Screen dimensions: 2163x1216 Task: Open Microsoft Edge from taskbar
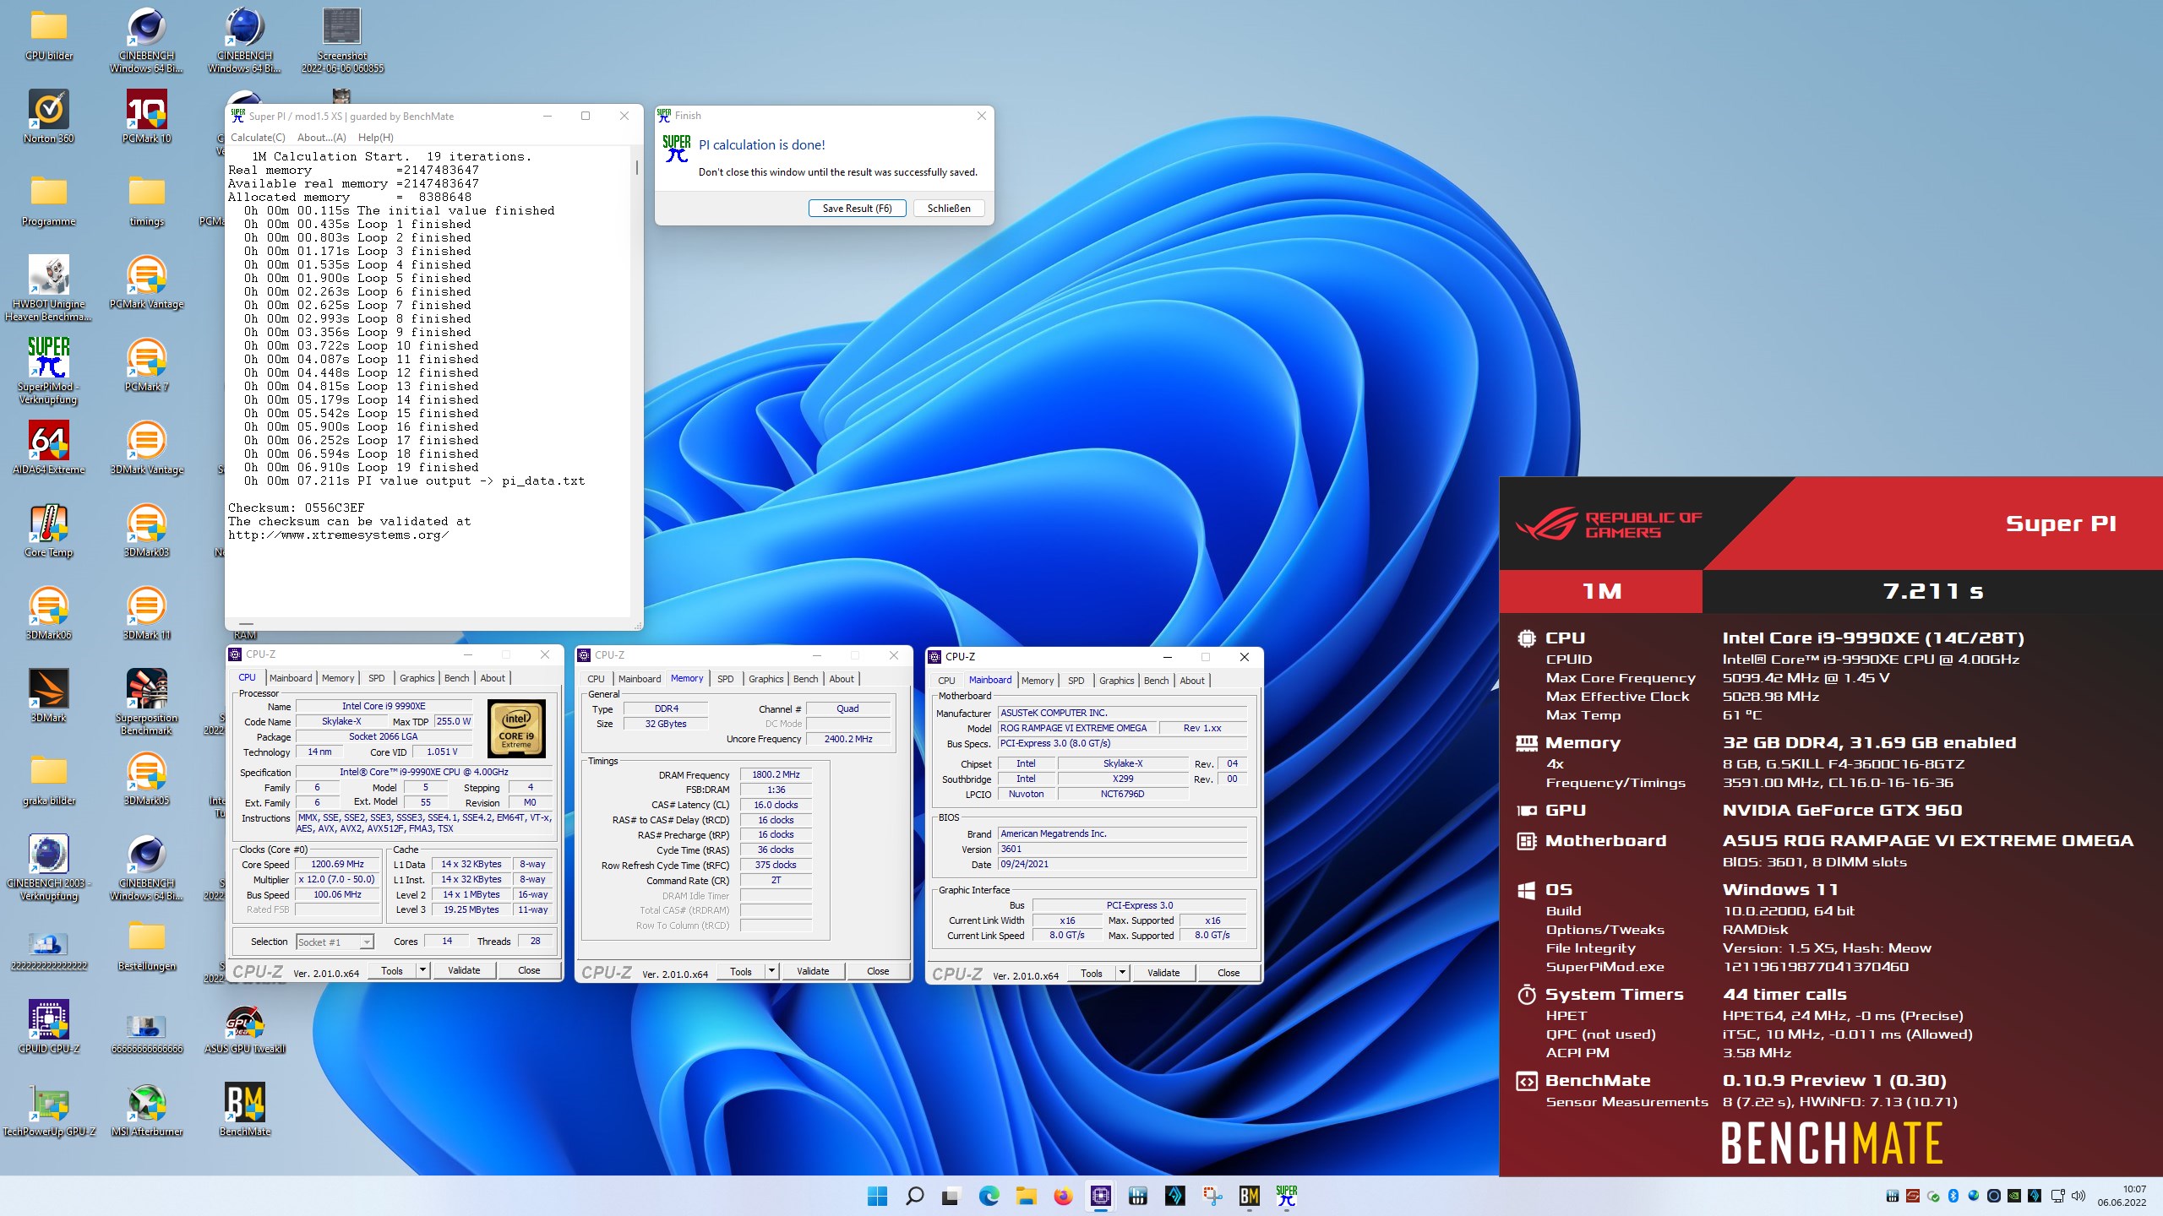(989, 1196)
